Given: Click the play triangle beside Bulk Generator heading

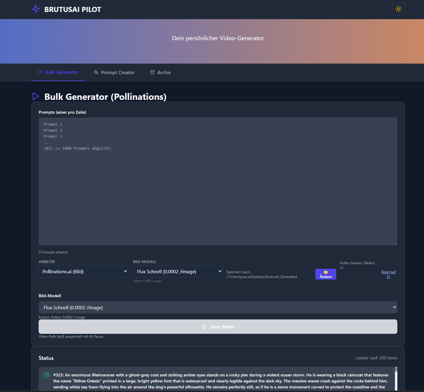Looking at the screenshot, I should coord(36,96).
